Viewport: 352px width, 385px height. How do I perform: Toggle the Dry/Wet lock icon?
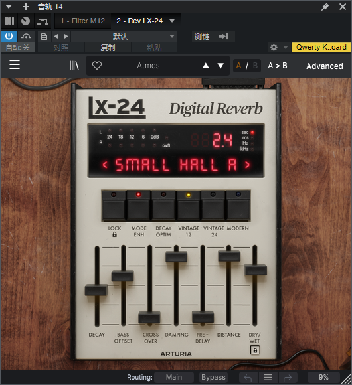(255, 350)
